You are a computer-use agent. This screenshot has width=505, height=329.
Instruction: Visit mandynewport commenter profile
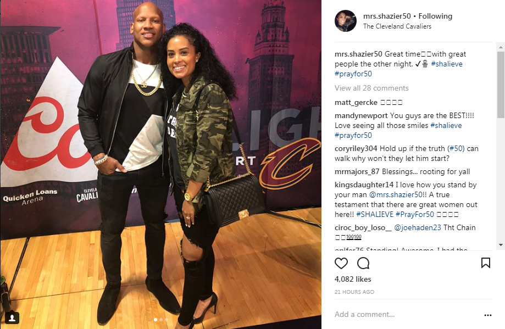point(361,115)
